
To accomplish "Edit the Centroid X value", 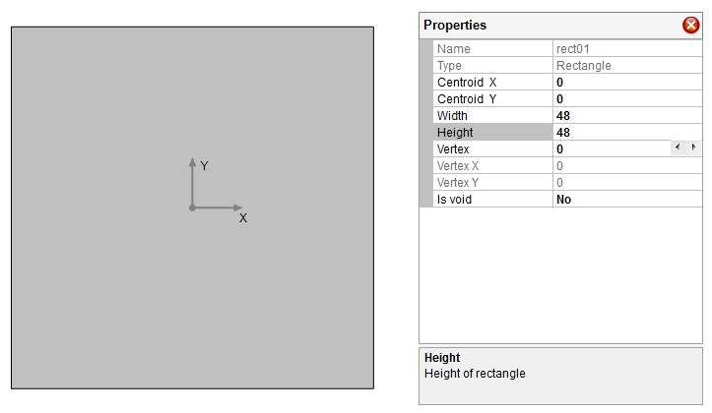I will pos(627,82).
